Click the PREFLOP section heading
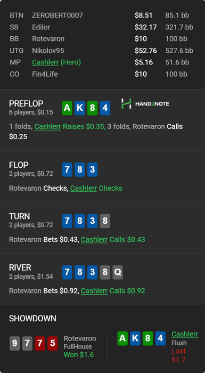This screenshot has width=205, height=373. click(x=26, y=104)
